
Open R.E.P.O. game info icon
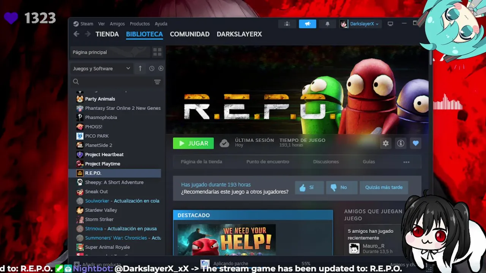(401, 143)
